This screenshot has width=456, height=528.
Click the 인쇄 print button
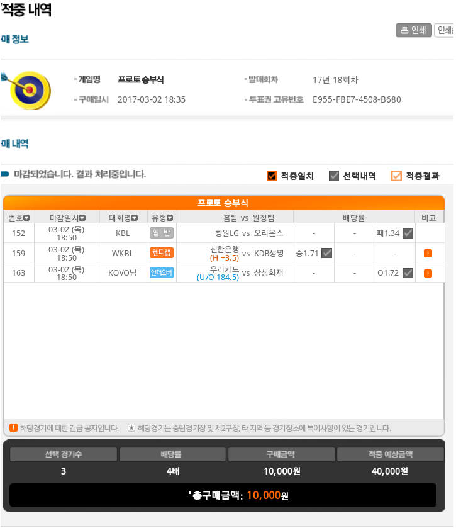413,30
